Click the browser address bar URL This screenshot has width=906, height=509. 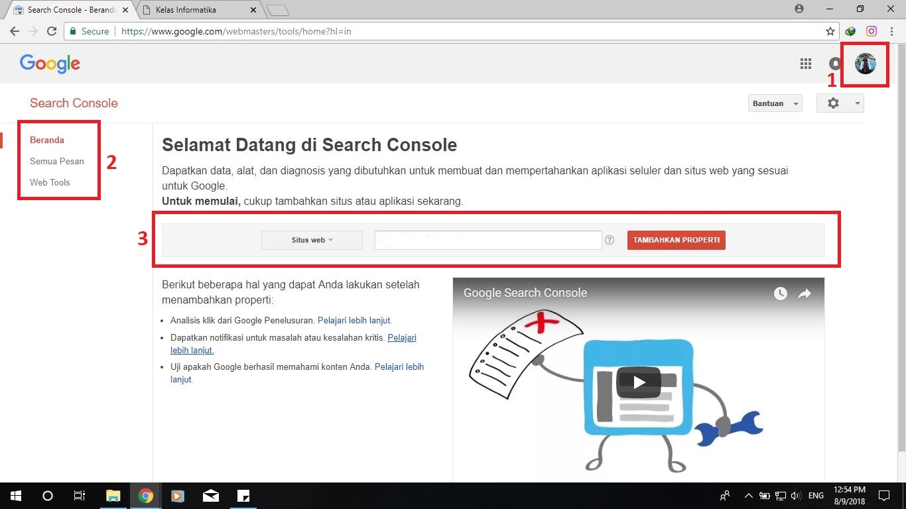coord(237,31)
